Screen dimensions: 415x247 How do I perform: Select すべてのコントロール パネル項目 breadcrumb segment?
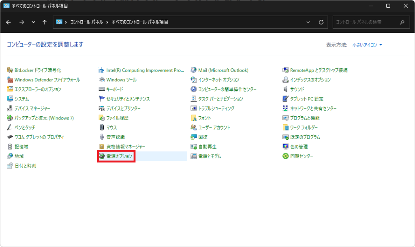(x=140, y=22)
